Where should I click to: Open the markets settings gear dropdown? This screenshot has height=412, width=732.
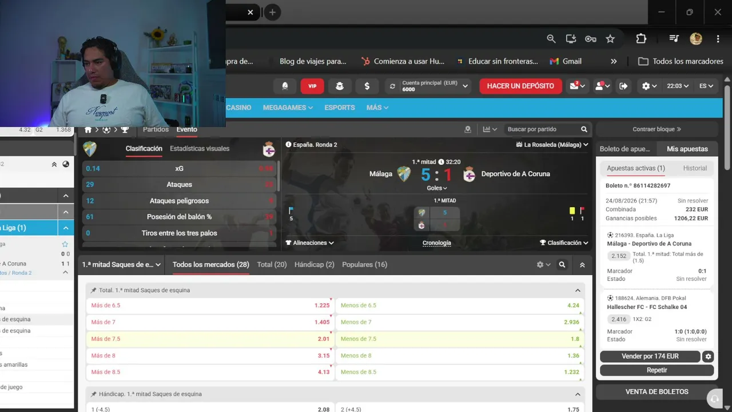click(x=543, y=265)
